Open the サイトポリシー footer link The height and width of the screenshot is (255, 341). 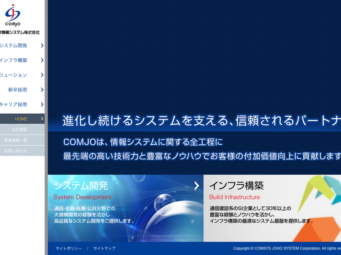pos(69,248)
